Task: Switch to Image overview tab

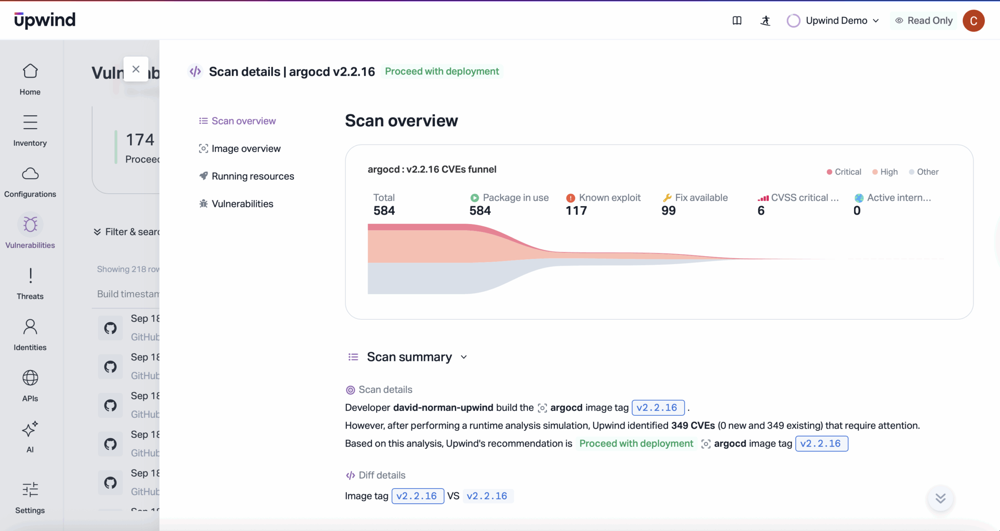Action: click(x=246, y=149)
